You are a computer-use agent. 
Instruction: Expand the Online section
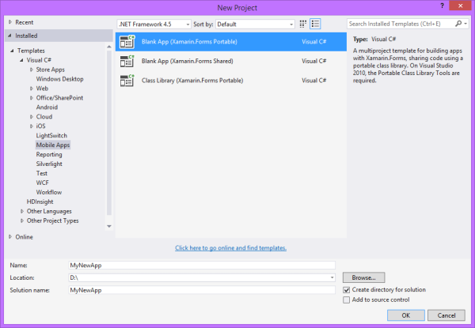(10, 236)
